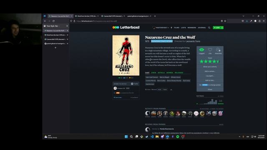Open the extensions puzzle icon in toolbar
Screen dimensions: 267x150
[259, 21]
